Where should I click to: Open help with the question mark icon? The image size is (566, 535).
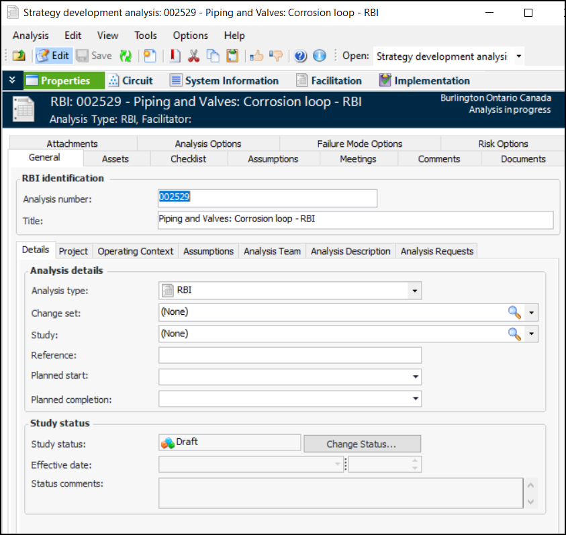pos(301,56)
